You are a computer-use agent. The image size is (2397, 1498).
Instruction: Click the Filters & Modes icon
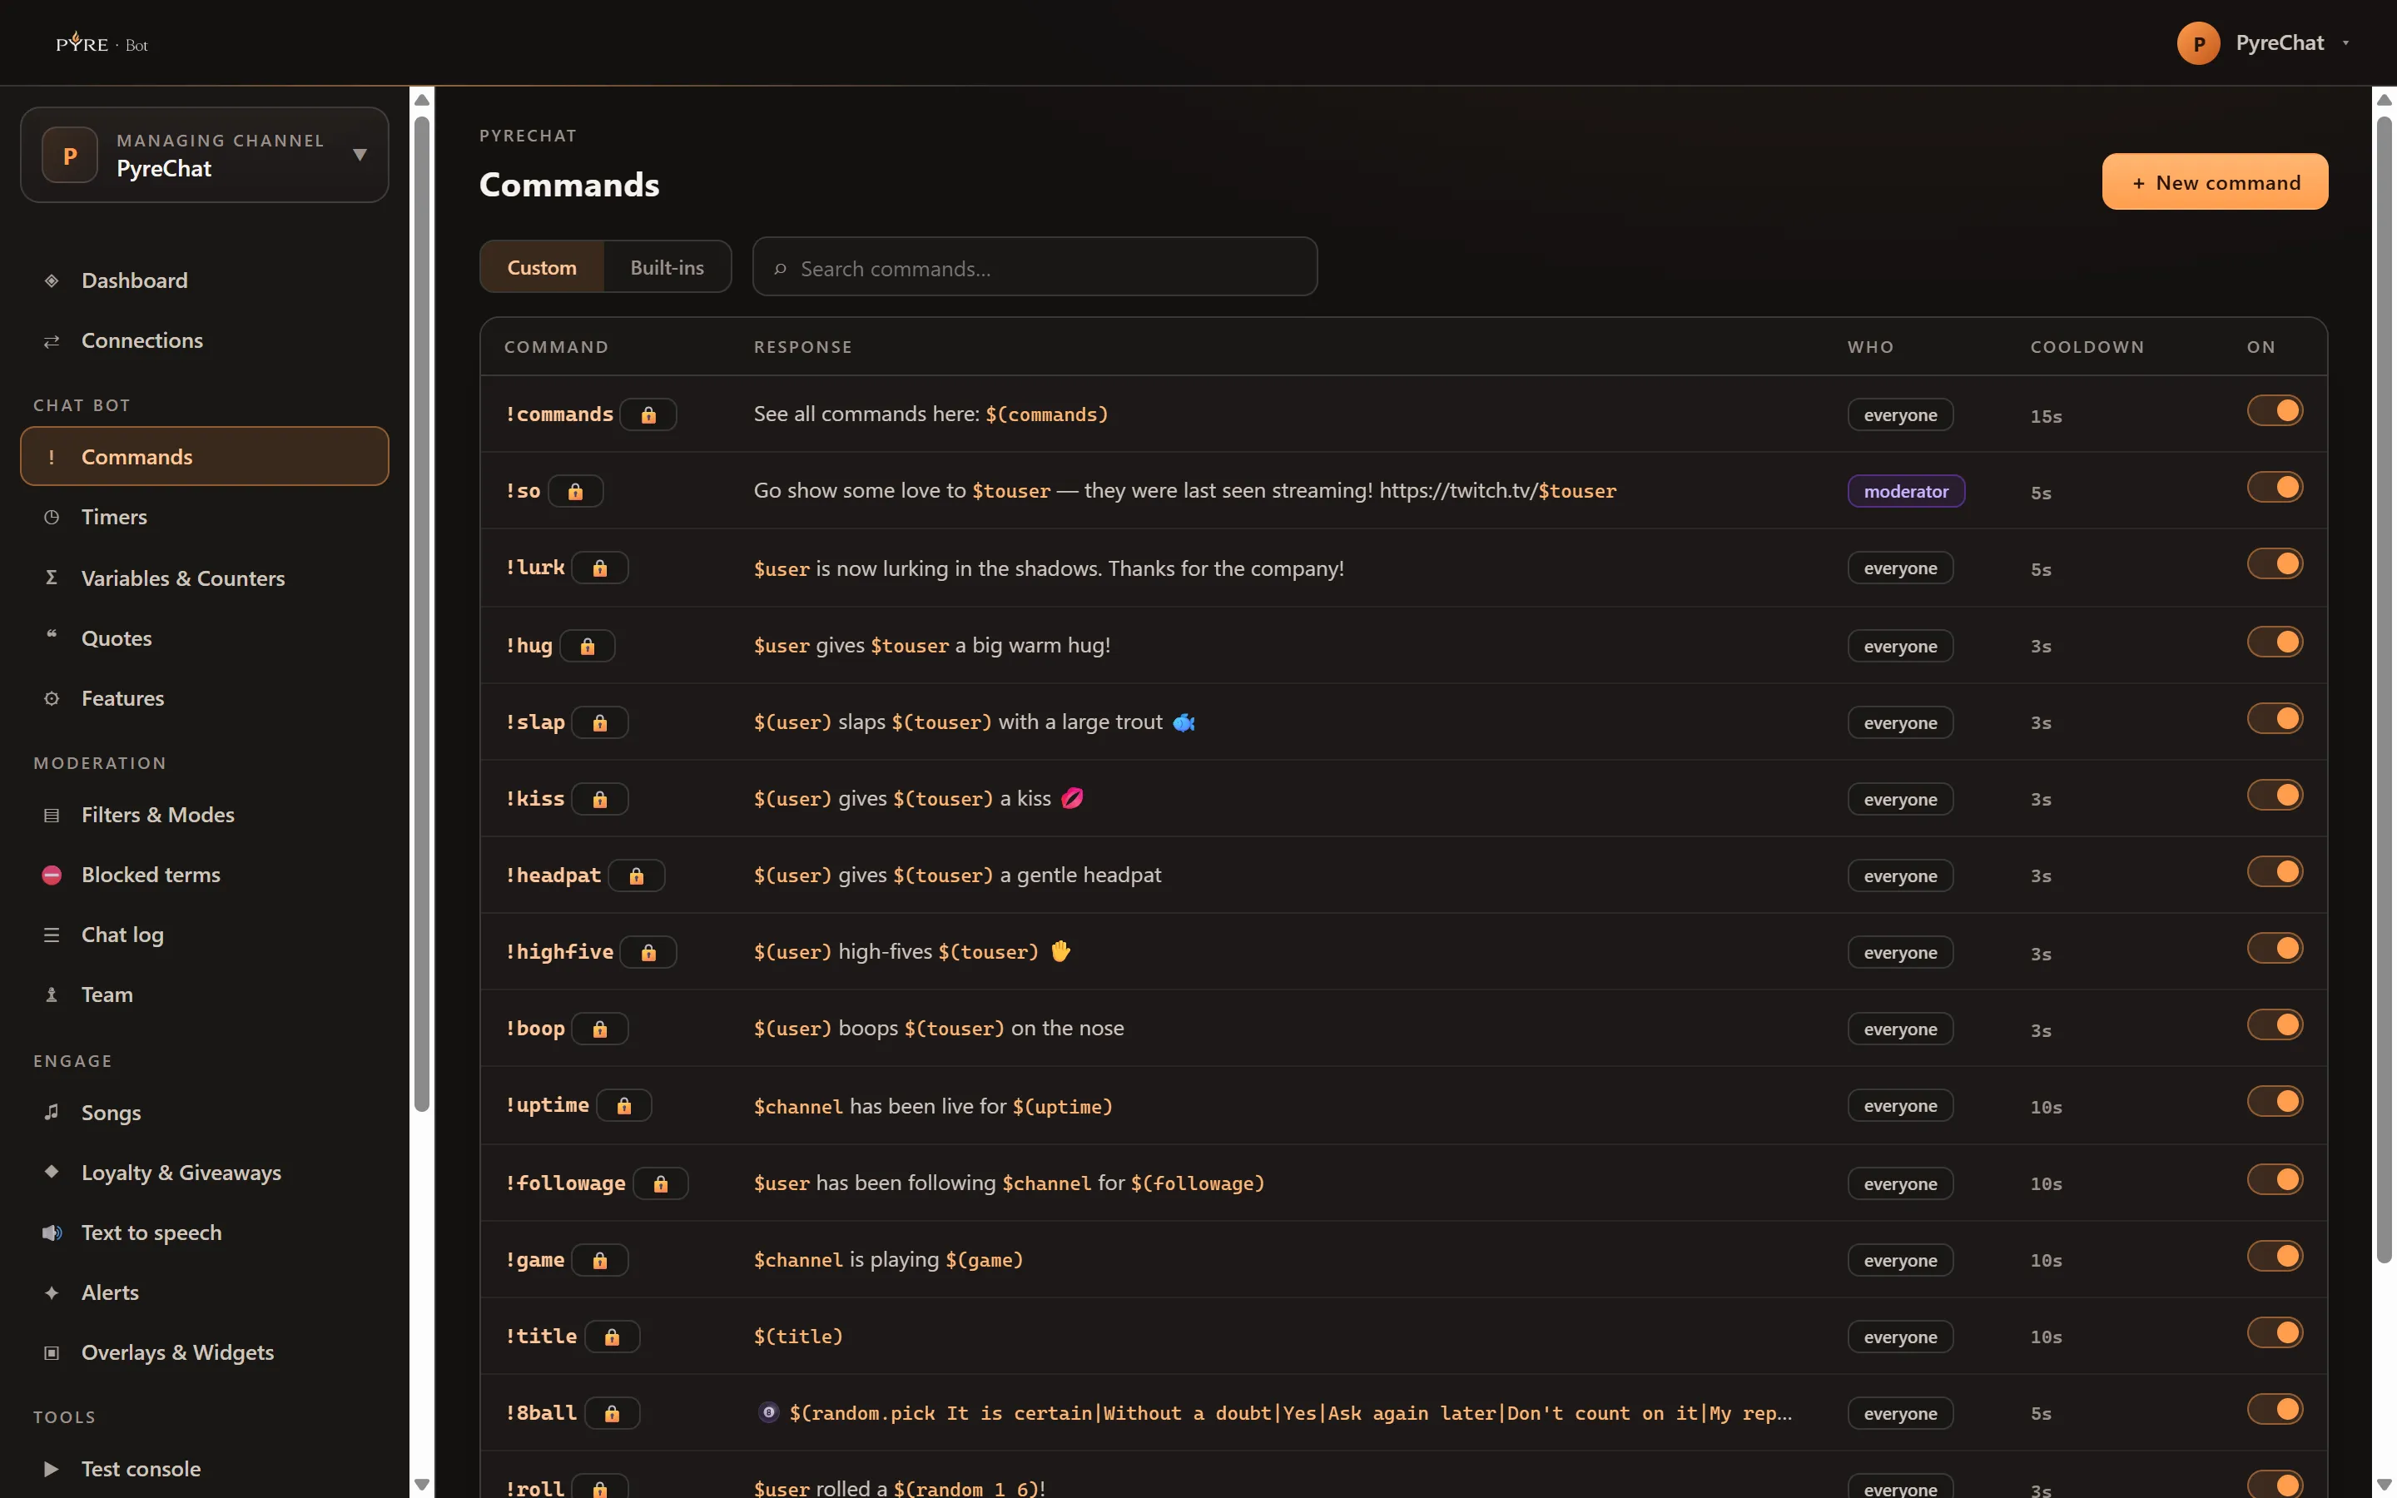pyautogui.click(x=52, y=816)
